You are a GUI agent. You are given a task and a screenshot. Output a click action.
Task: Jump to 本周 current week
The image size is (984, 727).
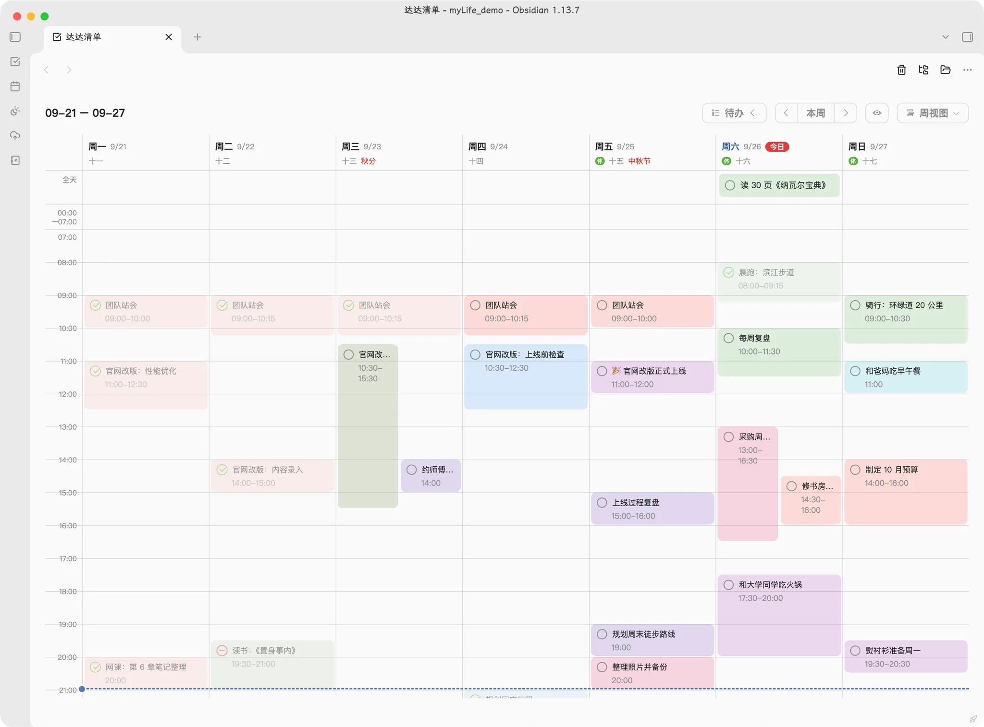click(x=816, y=113)
